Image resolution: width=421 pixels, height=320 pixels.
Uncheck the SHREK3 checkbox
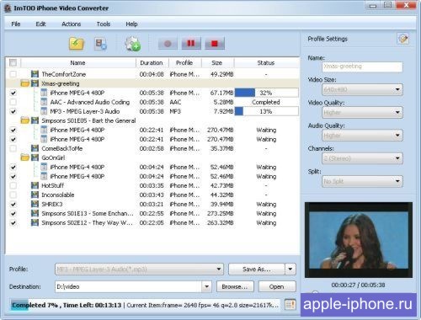pos(13,204)
